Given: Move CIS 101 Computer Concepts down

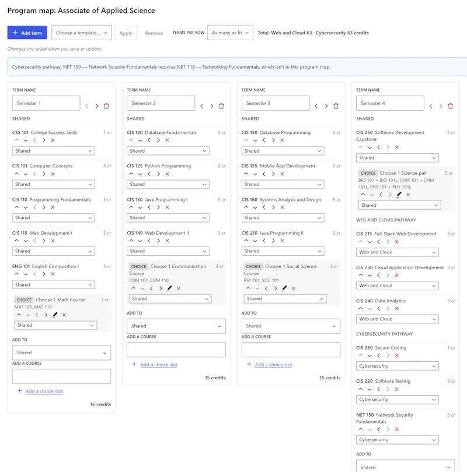Looking at the screenshot, I should point(26,174).
